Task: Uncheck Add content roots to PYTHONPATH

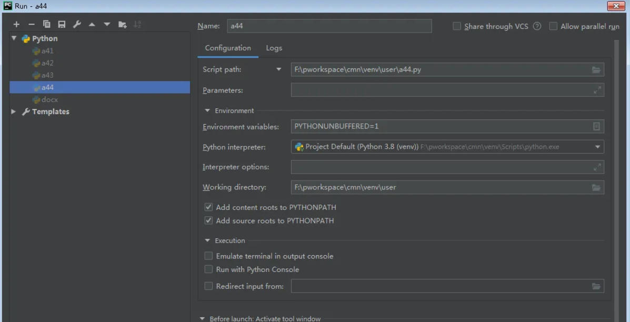Action: (208, 207)
